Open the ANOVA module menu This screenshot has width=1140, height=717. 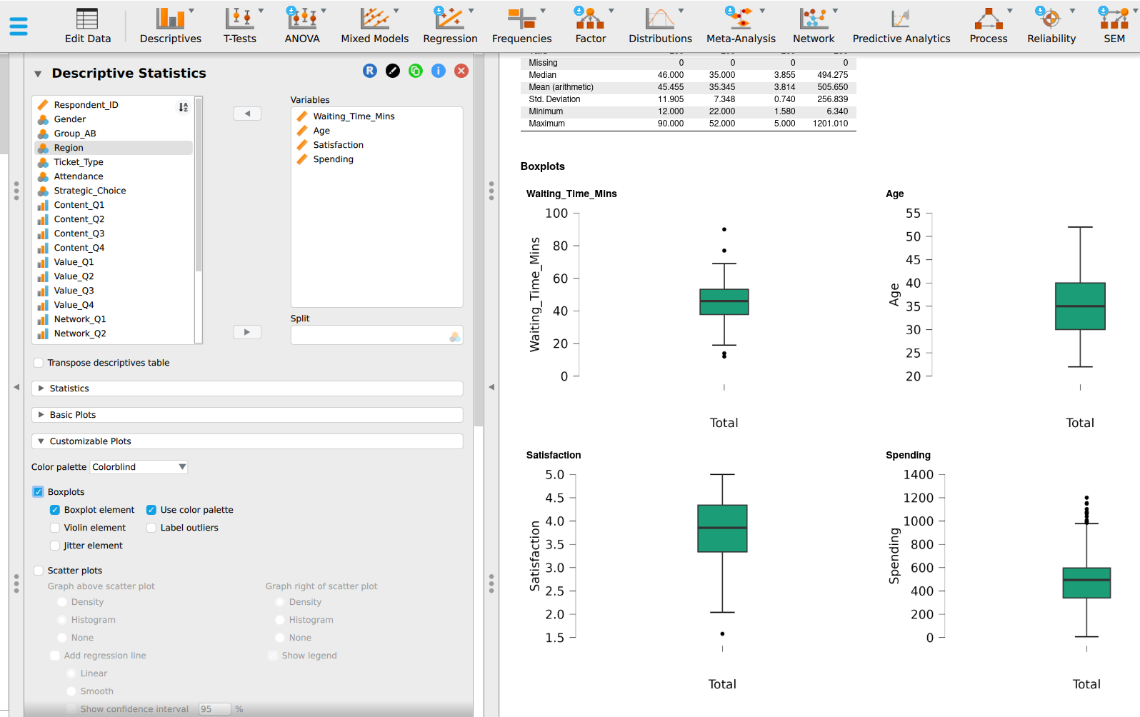(x=302, y=26)
